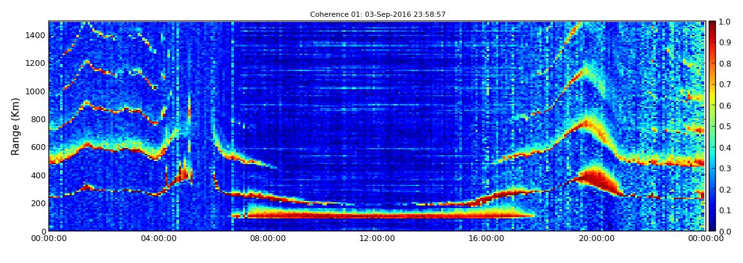Viewport: 743px width, 263px height.
Task: Click the '1200' range tick label
Action: pyautogui.click(x=36, y=63)
